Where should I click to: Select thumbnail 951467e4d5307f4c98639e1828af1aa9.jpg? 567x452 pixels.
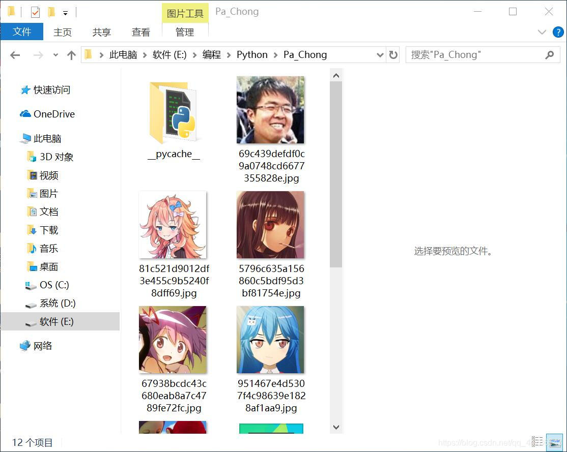pyautogui.click(x=270, y=340)
